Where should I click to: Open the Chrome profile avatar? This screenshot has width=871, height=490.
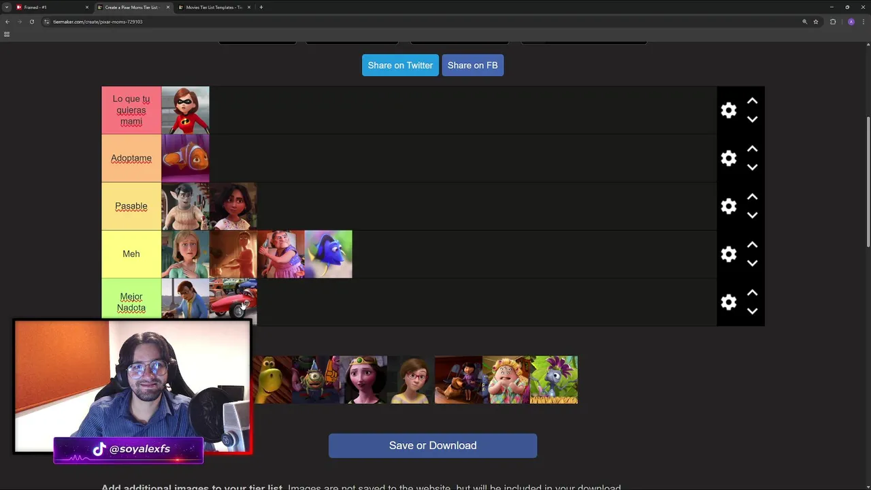(x=851, y=22)
